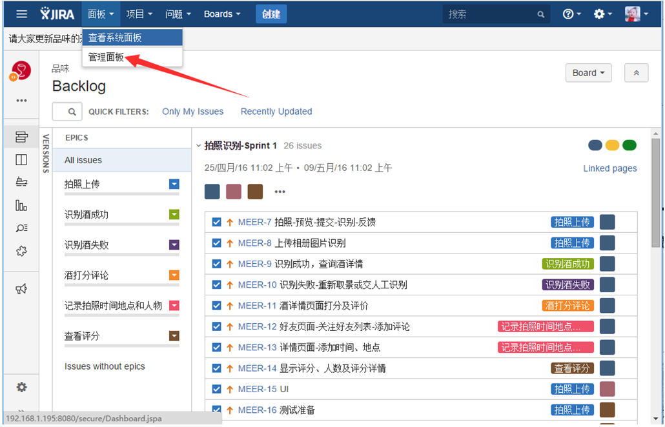Open the Releases ship icon in sidebar

pyautogui.click(x=21, y=182)
